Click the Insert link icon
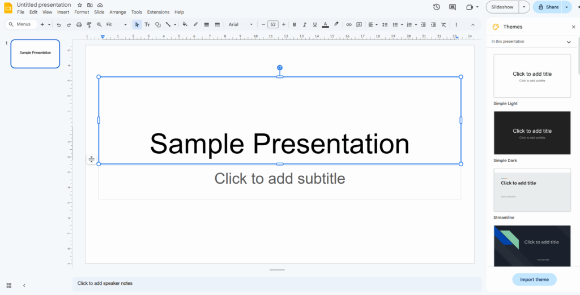The width and height of the screenshot is (580, 295). [x=349, y=25]
